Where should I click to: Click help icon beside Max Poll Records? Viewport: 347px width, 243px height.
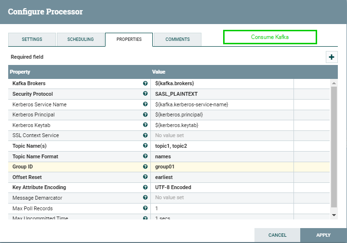pyautogui.click(x=145, y=208)
